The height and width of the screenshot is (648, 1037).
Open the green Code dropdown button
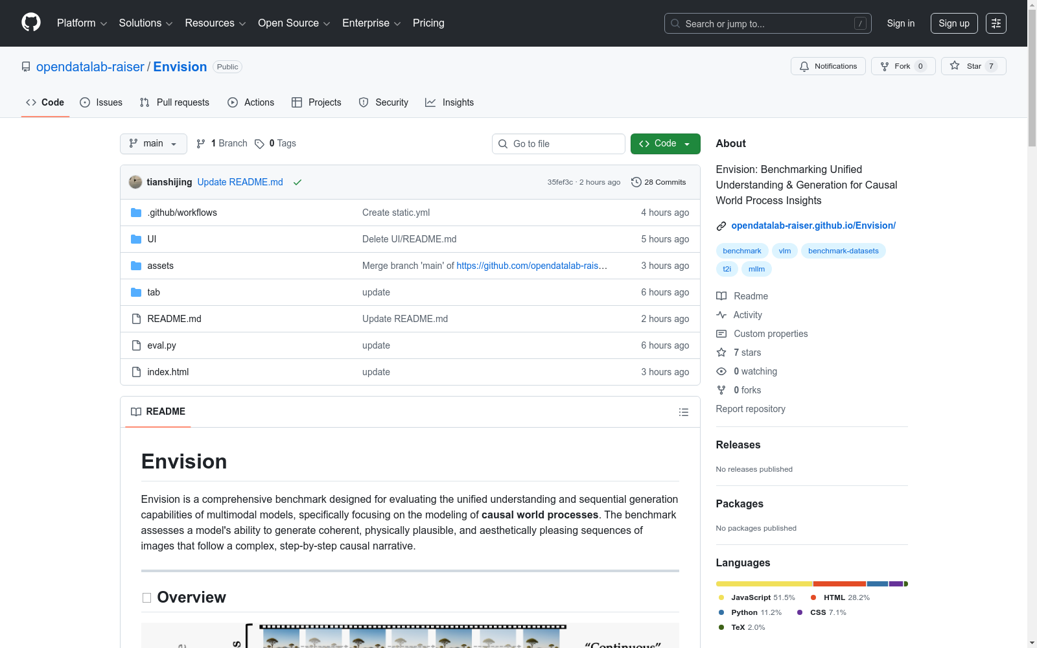666,144
